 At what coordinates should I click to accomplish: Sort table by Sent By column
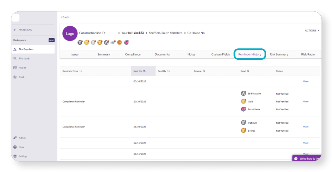coord(168,71)
